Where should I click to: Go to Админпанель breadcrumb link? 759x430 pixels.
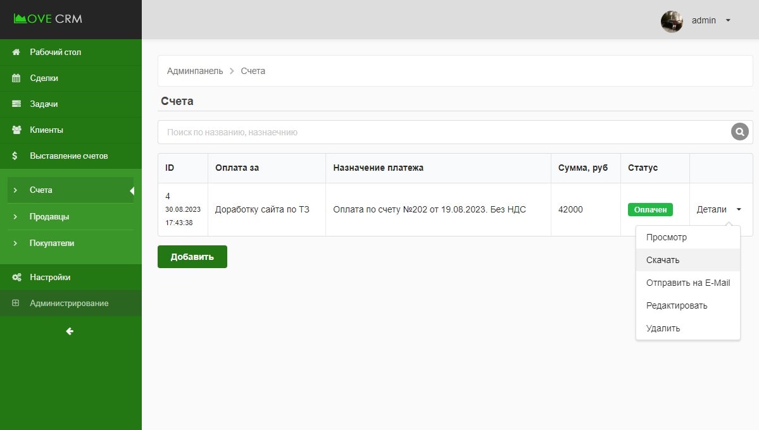point(195,71)
